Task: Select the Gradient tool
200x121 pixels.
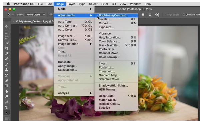Action: (x=7, y=86)
